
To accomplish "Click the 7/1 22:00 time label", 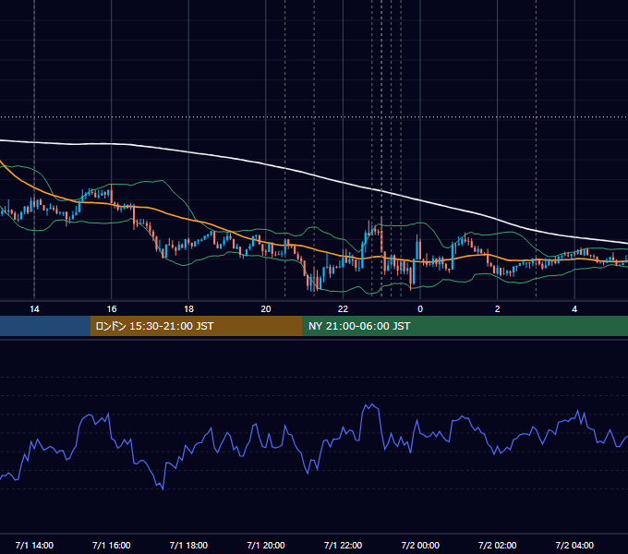I will (343, 545).
